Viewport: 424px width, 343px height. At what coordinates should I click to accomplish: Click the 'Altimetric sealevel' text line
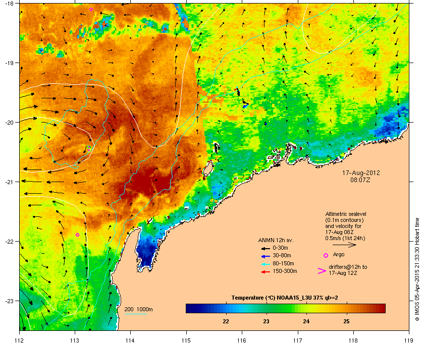point(346,214)
